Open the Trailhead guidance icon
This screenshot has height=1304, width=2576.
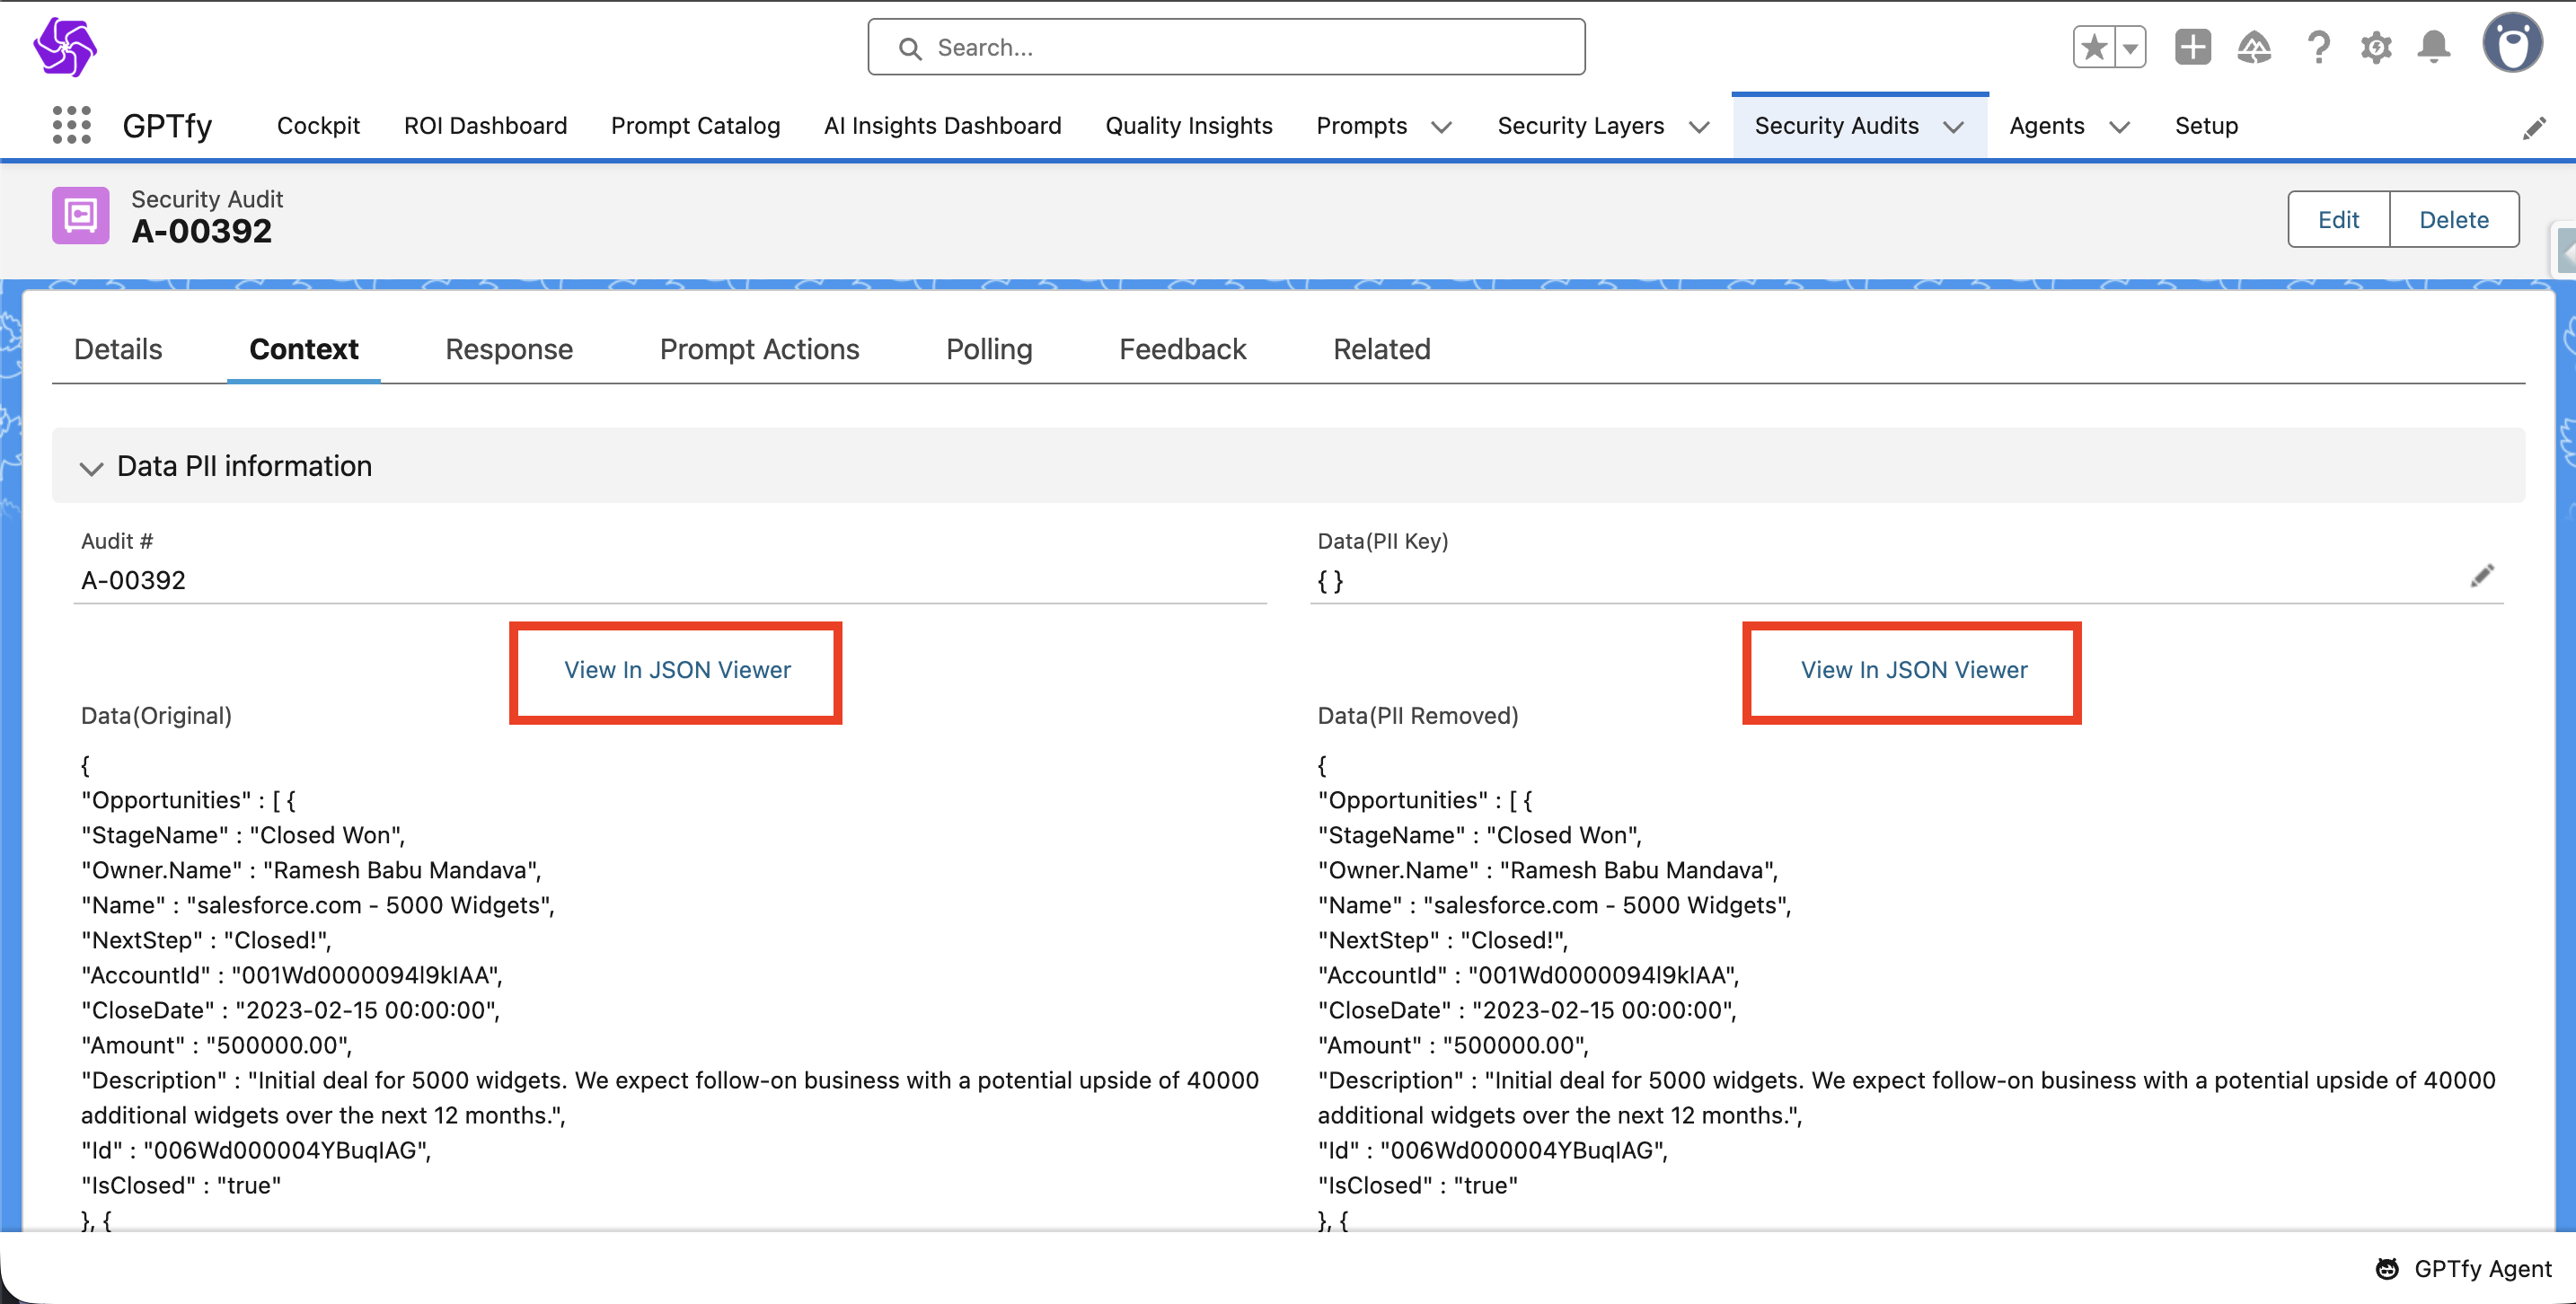tap(2254, 47)
